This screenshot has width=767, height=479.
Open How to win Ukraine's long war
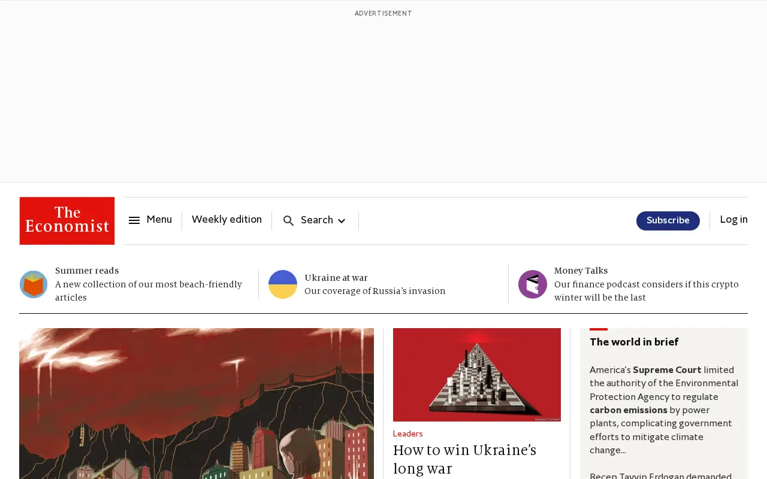(x=464, y=459)
